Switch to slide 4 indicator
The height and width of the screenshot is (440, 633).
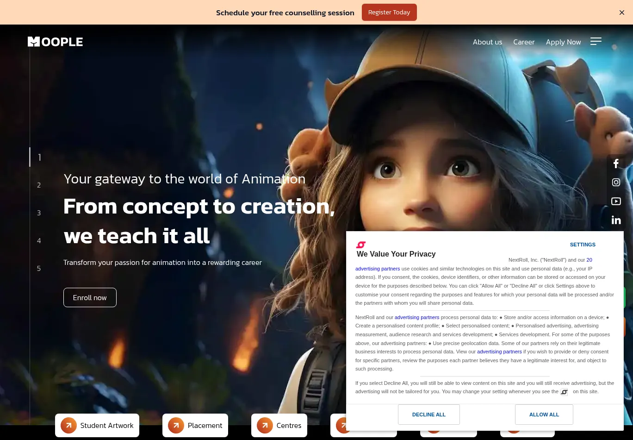point(39,241)
